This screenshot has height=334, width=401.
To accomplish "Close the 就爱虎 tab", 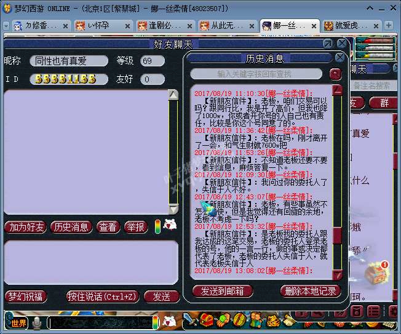I will click(x=376, y=26).
